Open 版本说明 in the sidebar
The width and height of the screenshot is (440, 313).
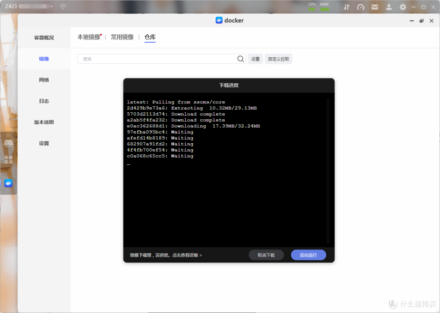coord(44,122)
